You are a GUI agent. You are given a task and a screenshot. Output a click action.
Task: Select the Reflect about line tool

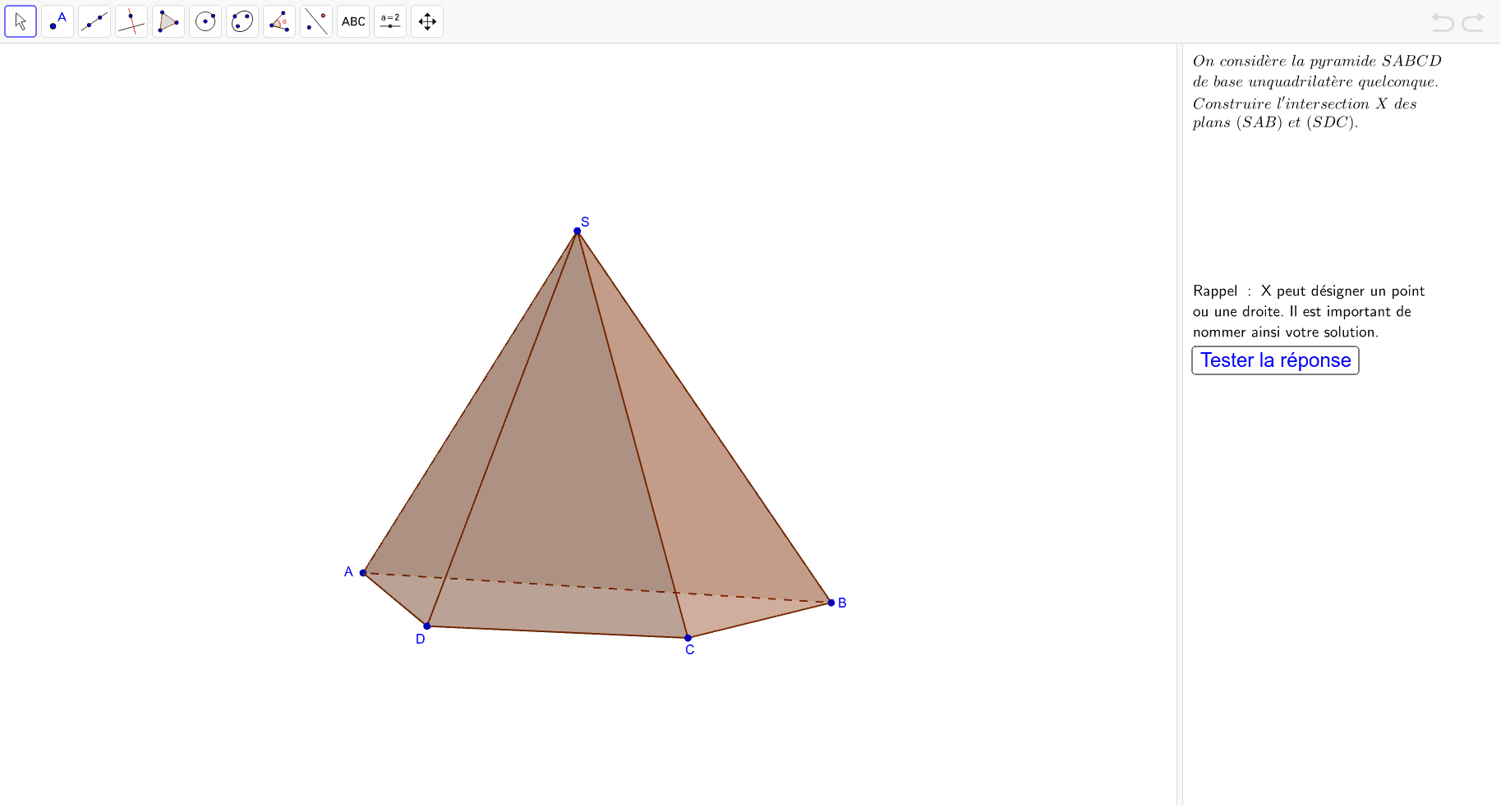pos(316,21)
